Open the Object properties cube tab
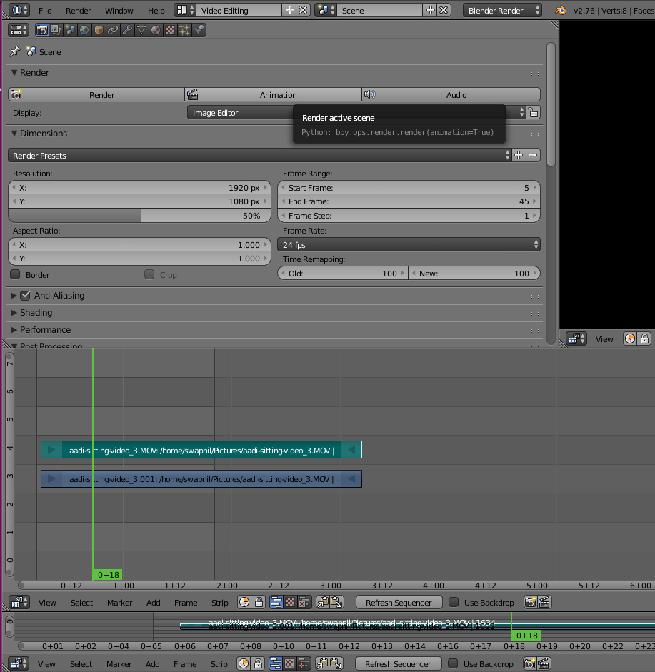Screen dimensions: 655x672 99,30
